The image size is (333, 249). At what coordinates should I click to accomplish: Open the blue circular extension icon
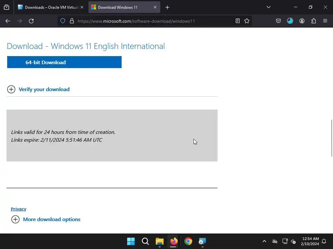coord(290,21)
